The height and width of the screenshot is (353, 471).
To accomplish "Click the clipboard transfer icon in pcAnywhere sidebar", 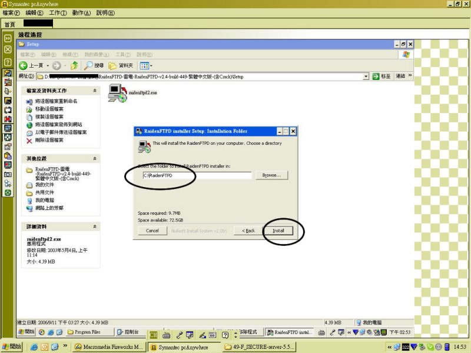I will coord(8,156).
